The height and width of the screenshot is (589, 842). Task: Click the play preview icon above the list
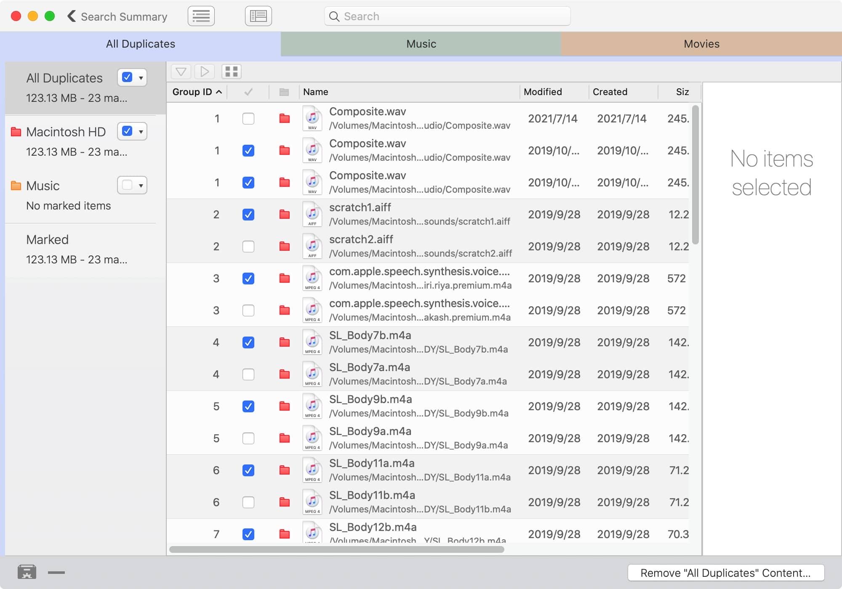click(205, 72)
